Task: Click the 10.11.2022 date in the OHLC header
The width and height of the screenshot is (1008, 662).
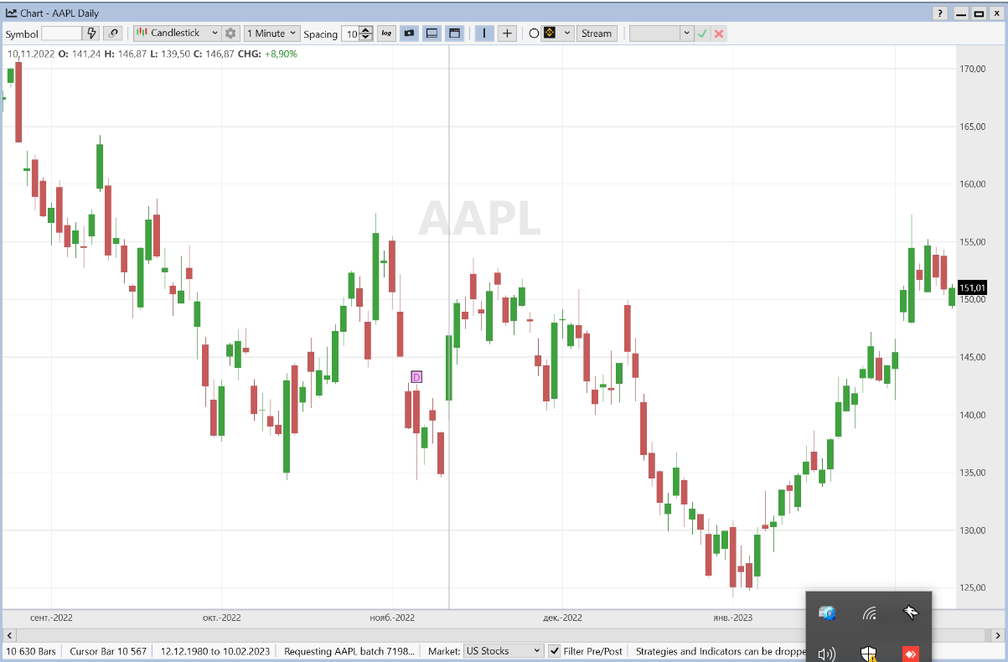Action: 31,54
